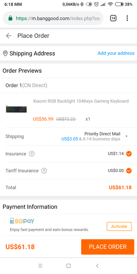Viewport: 137px width, 274px height.
Task: Tap the Shipping Address location pin icon
Action: coord(5,54)
